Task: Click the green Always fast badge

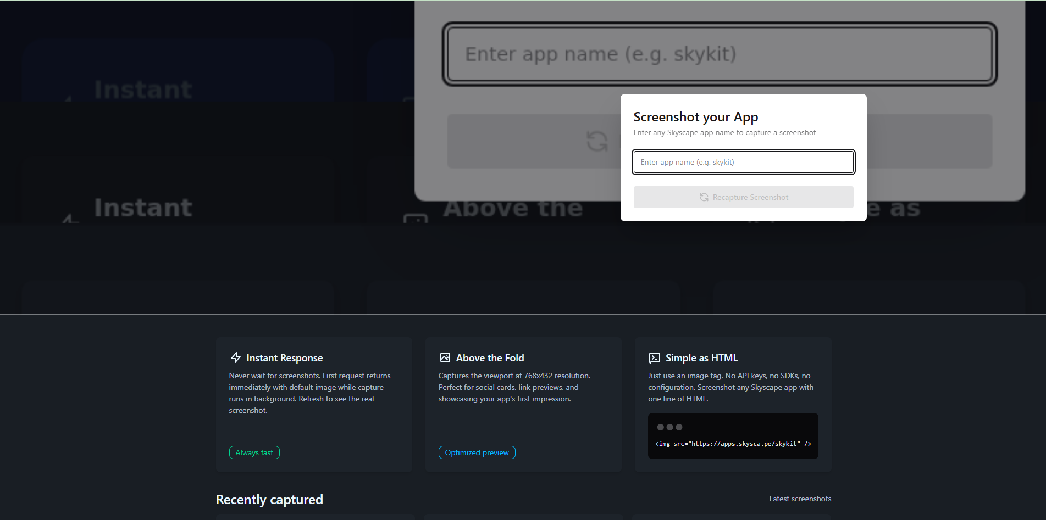Action: coord(254,452)
